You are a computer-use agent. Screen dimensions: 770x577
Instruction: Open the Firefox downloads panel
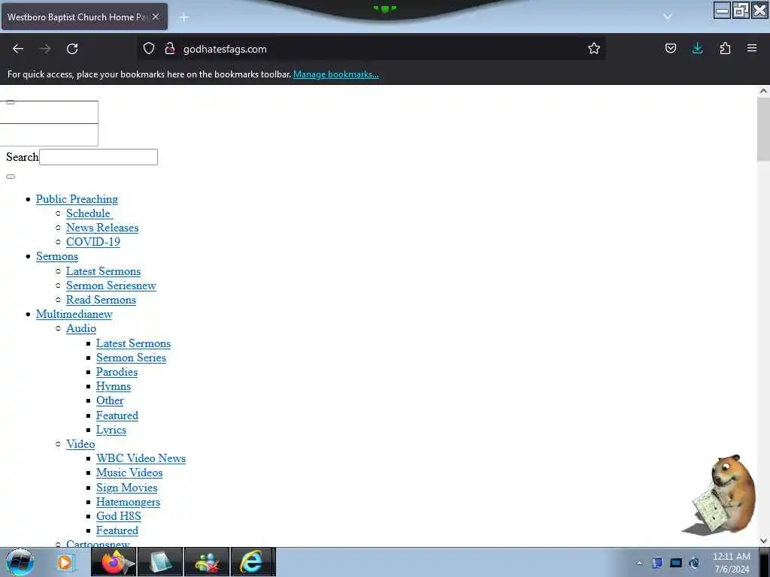tap(697, 48)
